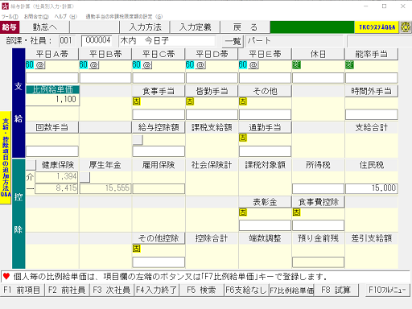
Task: Click the 固 icon under 通勤手当
Action: click(x=243, y=138)
